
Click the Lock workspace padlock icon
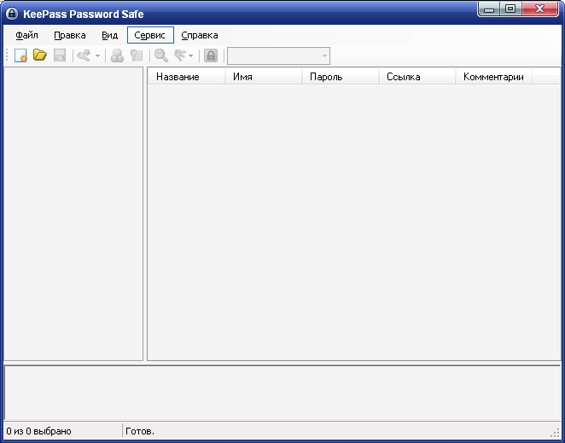point(211,55)
